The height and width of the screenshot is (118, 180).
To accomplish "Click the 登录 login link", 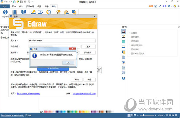I will pyautogui.click(x=165, y=6).
